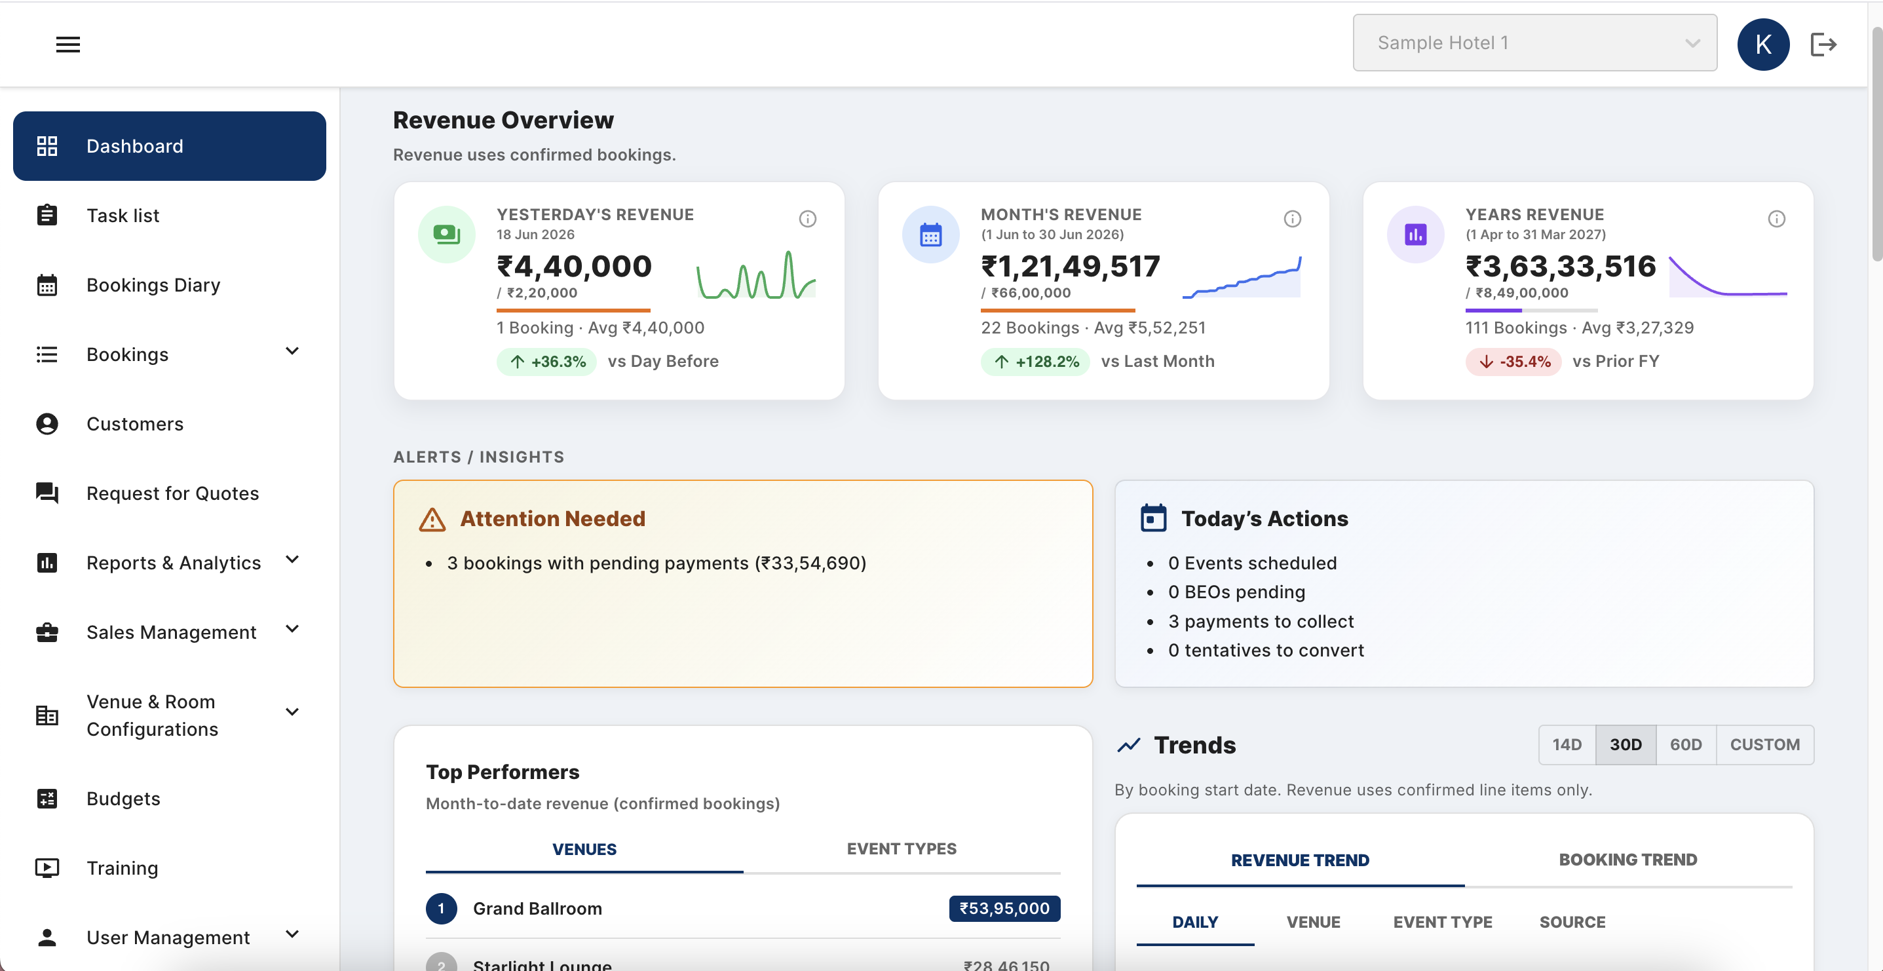This screenshot has height=971, width=1883.
Task: Click the purple chart icon on Years Revenue
Action: click(1415, 234)
